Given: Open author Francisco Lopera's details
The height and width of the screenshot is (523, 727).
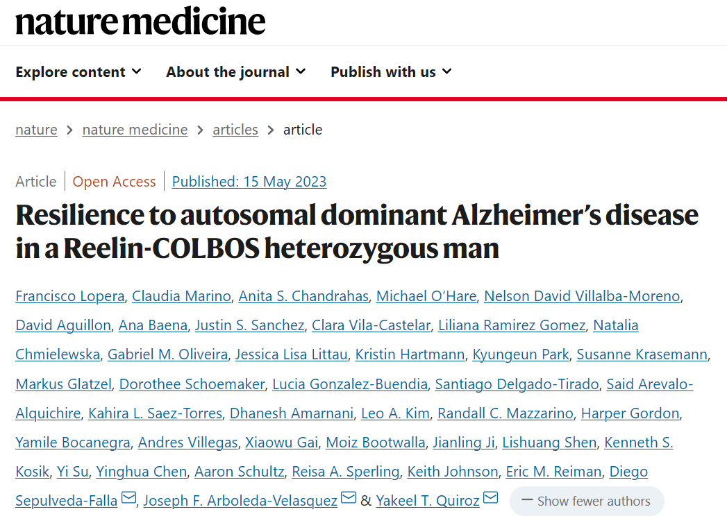Looking at the screenshot, I should coord(69,296).
